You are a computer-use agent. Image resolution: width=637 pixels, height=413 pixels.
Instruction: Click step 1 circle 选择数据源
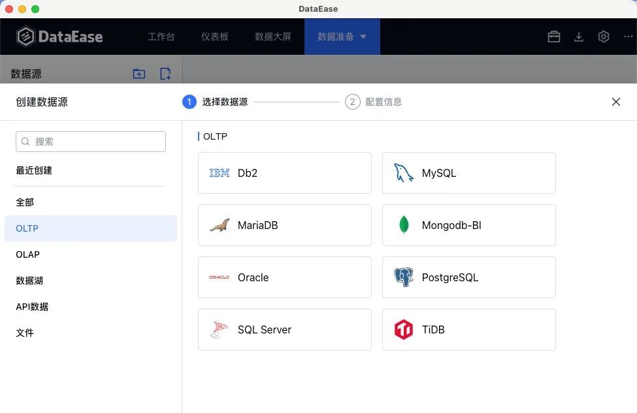click(x=189, y=102)
